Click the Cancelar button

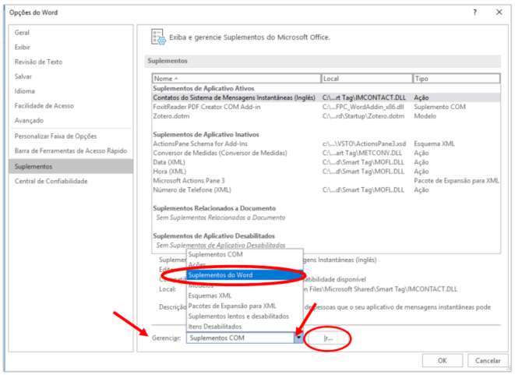(488, 360)
